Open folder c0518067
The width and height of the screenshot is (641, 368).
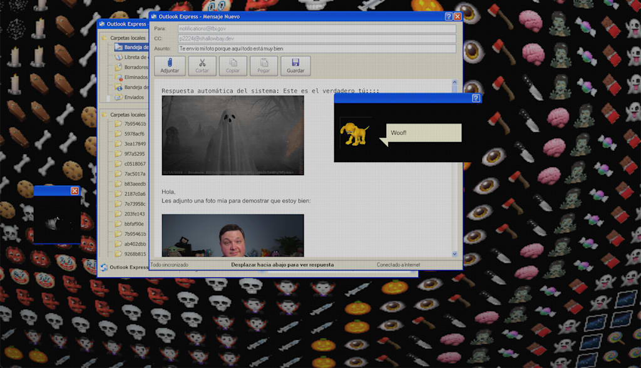coord(130,164)
